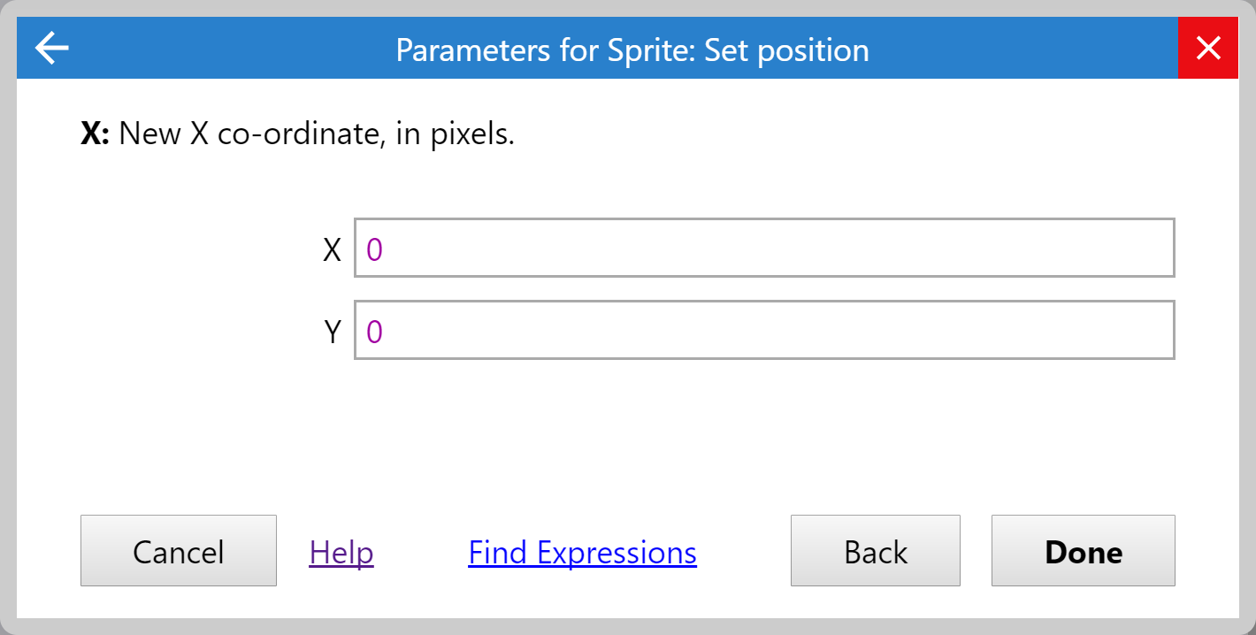Open expression finder for the coordinates
This screenshot has width=1256, height=635.
click(582, 551)
